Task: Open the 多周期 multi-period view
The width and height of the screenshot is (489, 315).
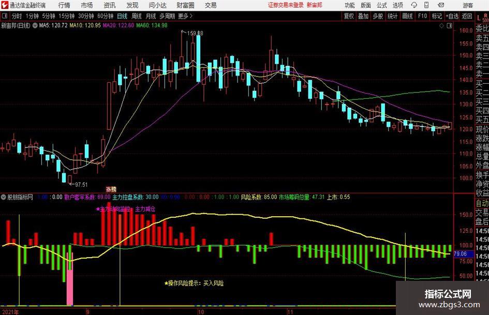Action: tap(167, 16)
